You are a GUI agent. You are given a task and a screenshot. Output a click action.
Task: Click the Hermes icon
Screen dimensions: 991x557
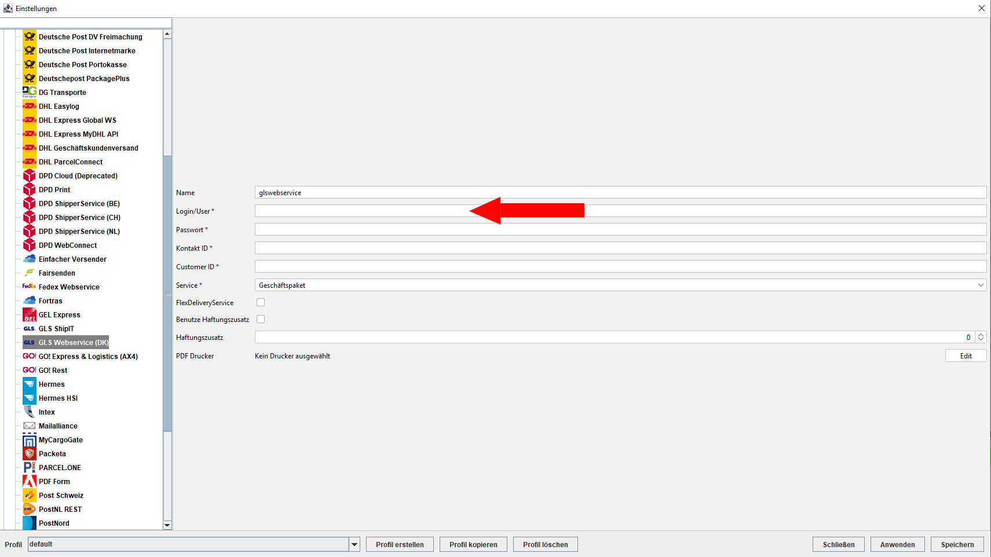tap(30, 384)
